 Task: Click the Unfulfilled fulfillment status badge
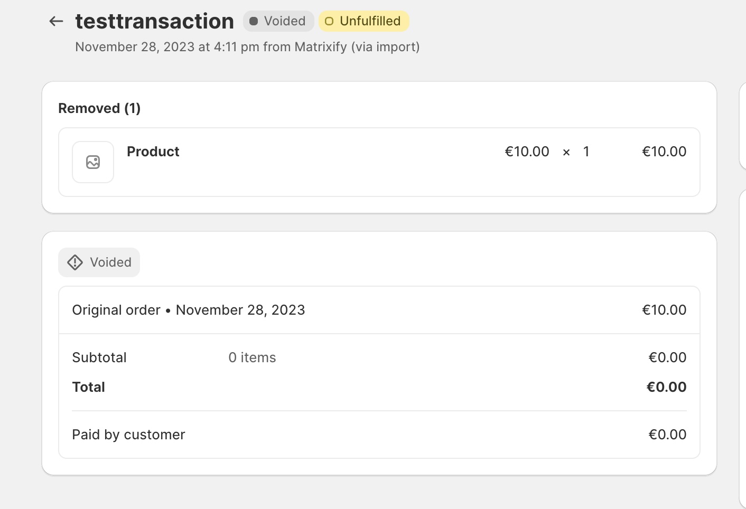pyautogui.click(x=363, y=21)
